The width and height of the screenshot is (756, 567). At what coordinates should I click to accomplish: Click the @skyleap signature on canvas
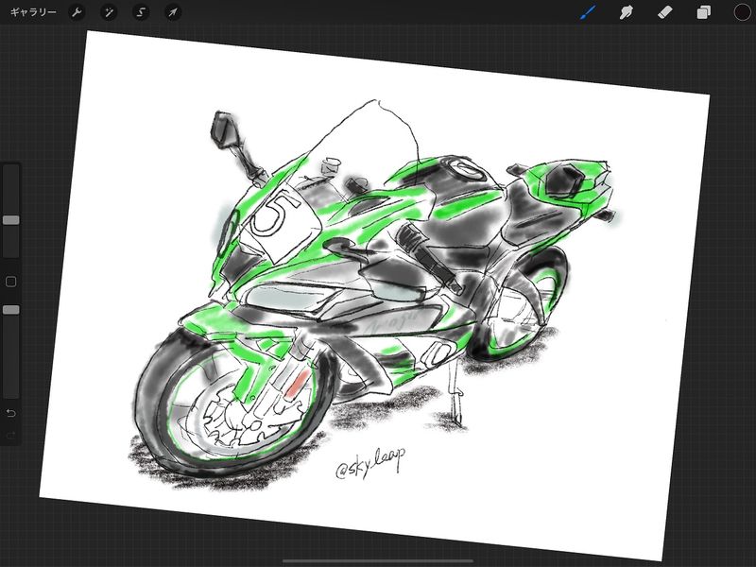point(370,464)
